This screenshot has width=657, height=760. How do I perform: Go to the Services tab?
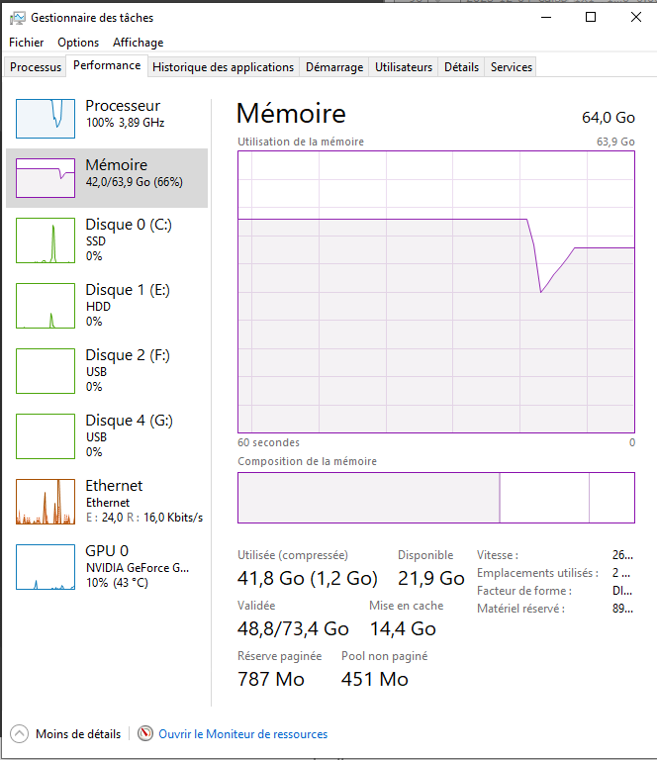(512, 67)
